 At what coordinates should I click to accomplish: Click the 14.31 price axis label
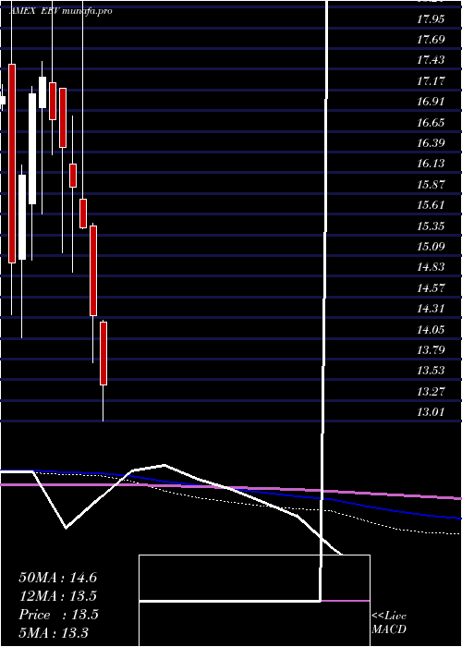point(431,309)
